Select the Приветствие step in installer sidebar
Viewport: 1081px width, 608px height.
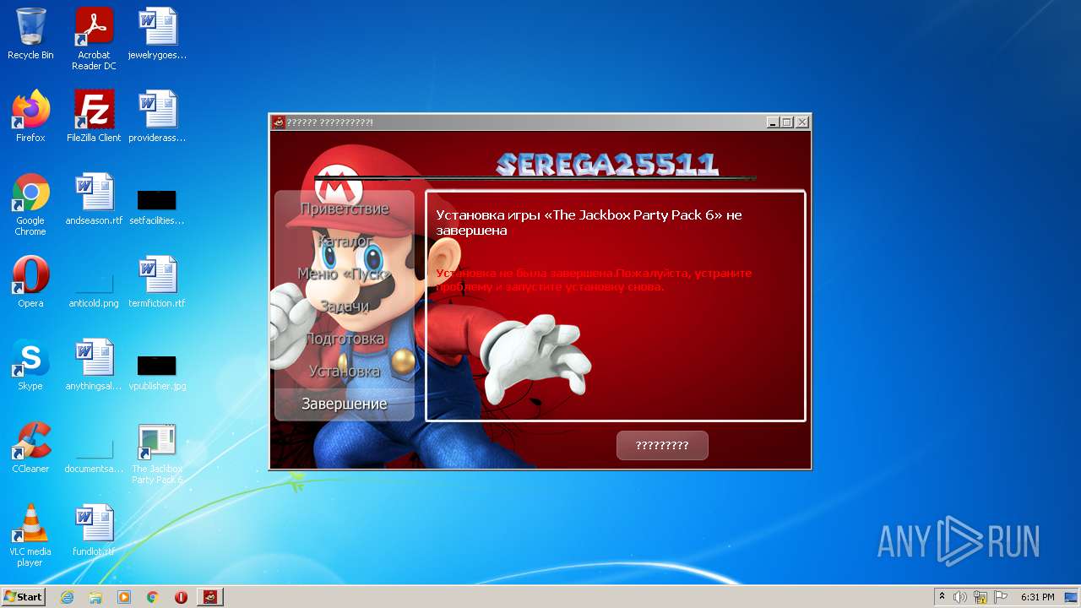point(345,209)
